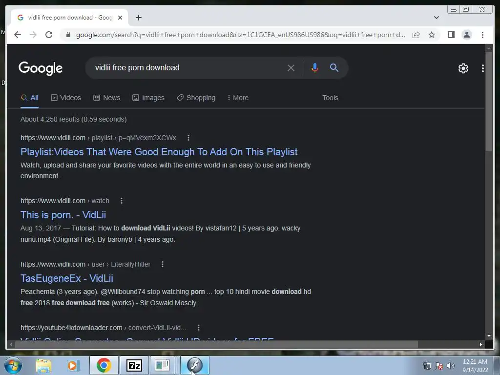Viewport: 500px width, 375px height.
Task: View site info via the padlock icon
Action: (x=68, y=35)
